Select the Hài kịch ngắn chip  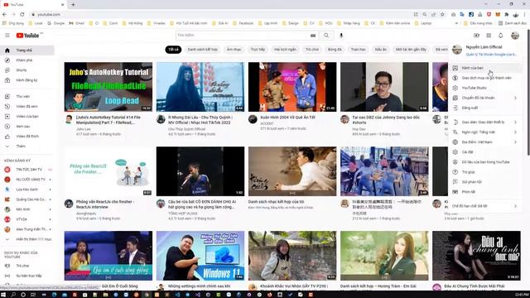click(x=285, y=50)
